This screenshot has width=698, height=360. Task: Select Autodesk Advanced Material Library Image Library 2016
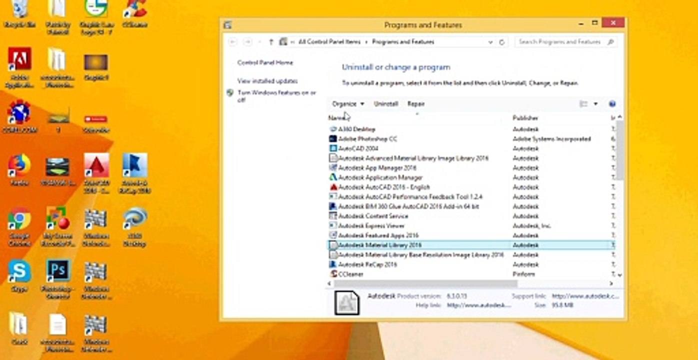[471, 158]
